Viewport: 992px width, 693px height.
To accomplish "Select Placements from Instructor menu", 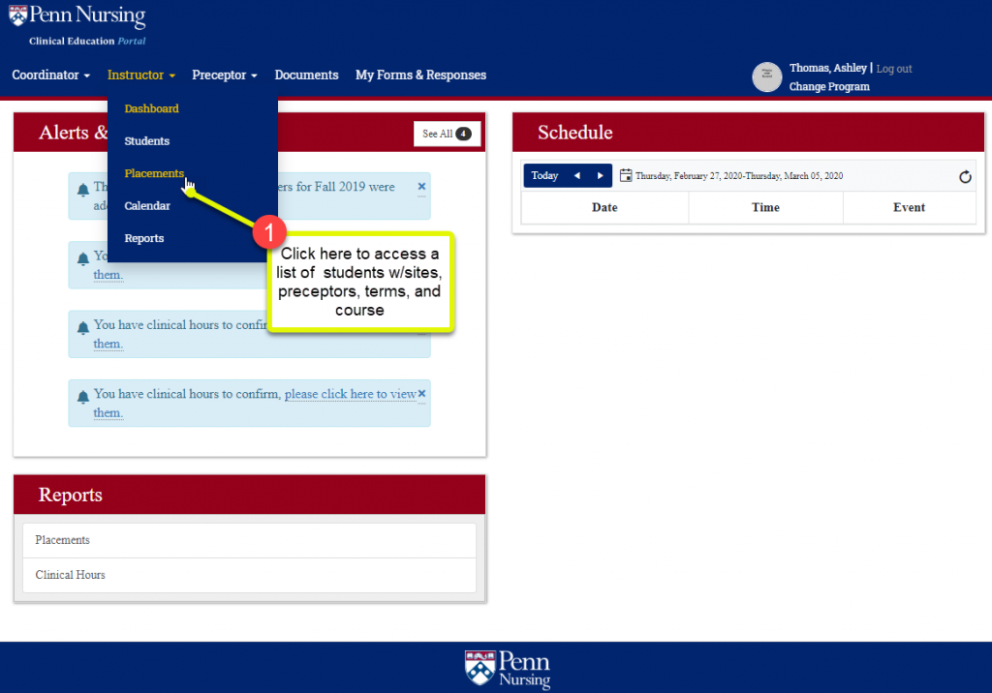I will pyautogui.click(x=154, y=173).
